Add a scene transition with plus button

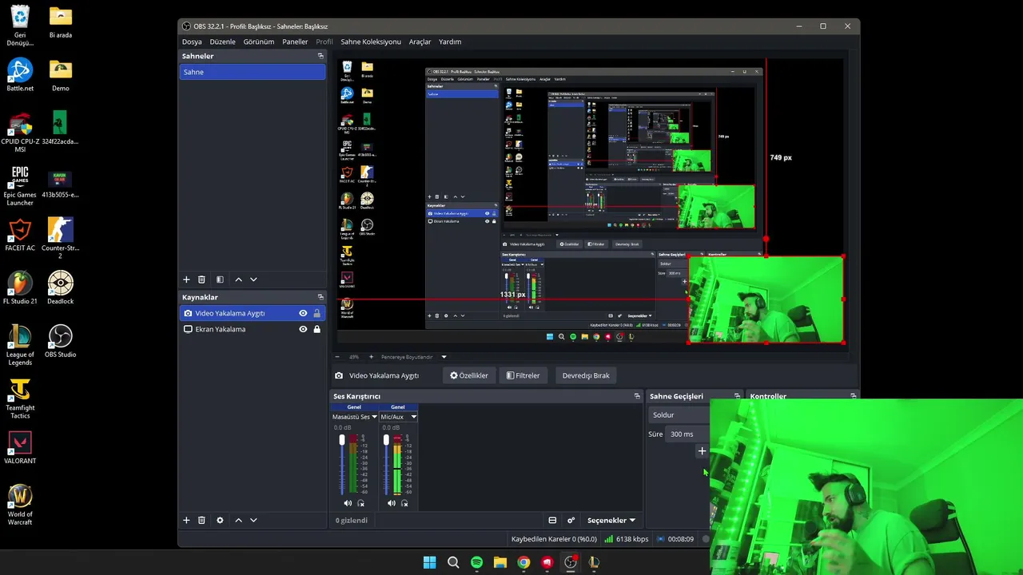[x=702, y=451]
